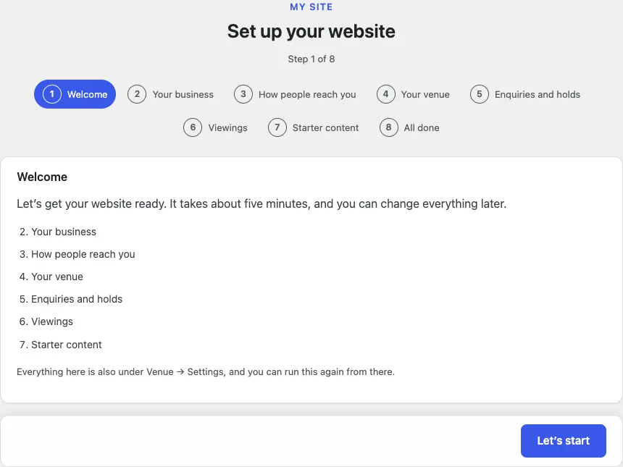Viewport: 623px width, 467px height.
Task: Click the step 8 number circle
Action: point(389,127)
